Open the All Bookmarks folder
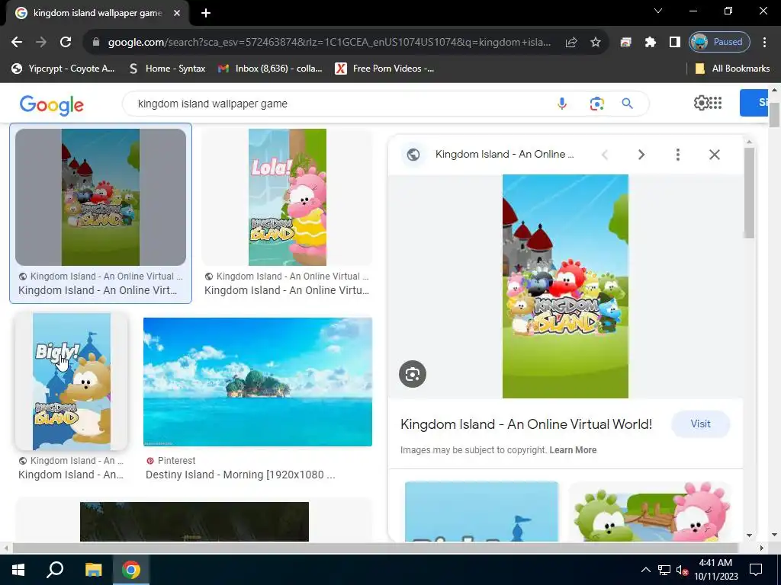 point(732,69)
